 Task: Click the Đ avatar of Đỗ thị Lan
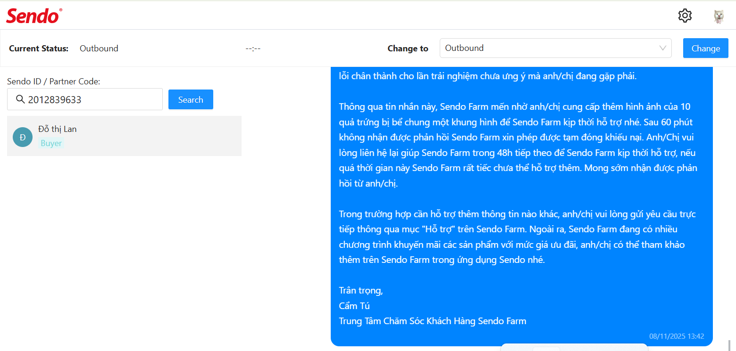[23, 137]
